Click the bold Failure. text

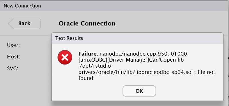pos(88,54)
